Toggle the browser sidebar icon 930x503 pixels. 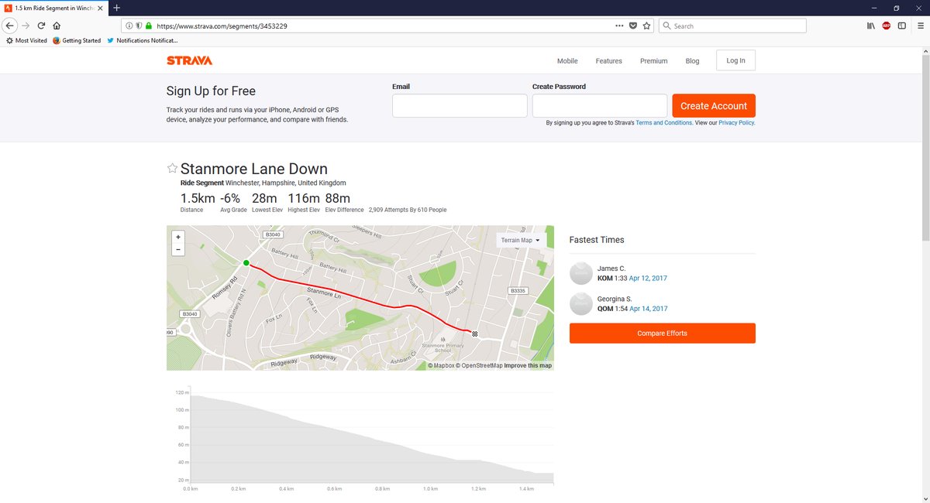tap(902, 26)
